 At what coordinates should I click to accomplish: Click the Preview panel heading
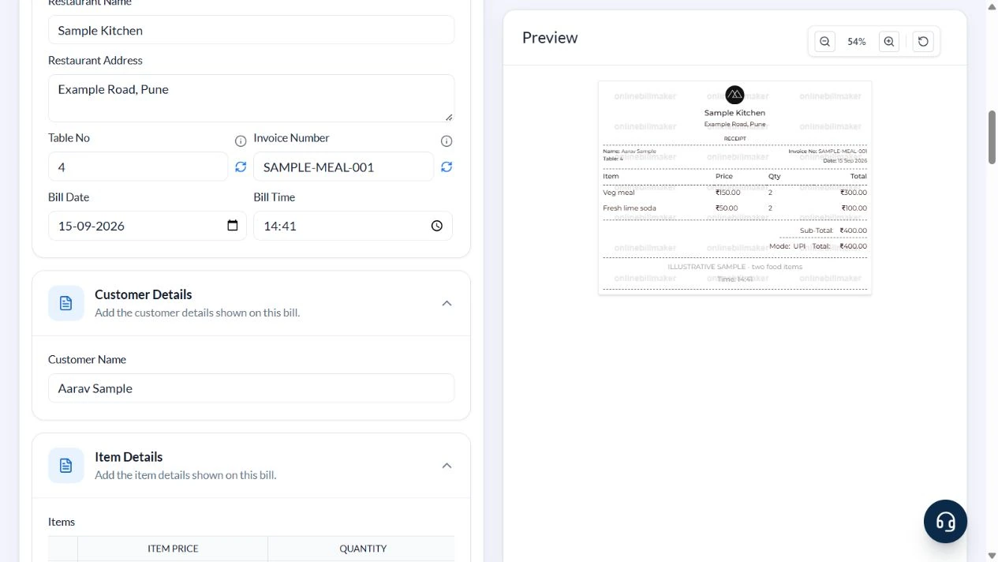pyautogui.click(x=550, y=38)
